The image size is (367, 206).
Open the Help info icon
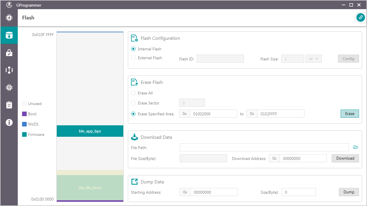9,122
